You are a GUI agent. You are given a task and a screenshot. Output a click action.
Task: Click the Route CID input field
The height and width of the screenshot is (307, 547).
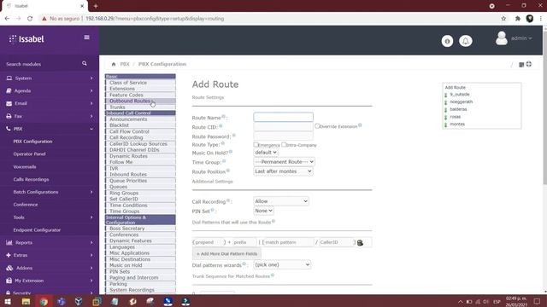pos(283,127)
